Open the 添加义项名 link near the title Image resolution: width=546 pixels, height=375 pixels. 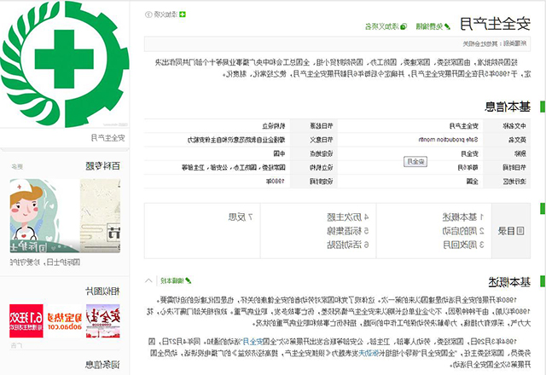[x=386, y=26]
